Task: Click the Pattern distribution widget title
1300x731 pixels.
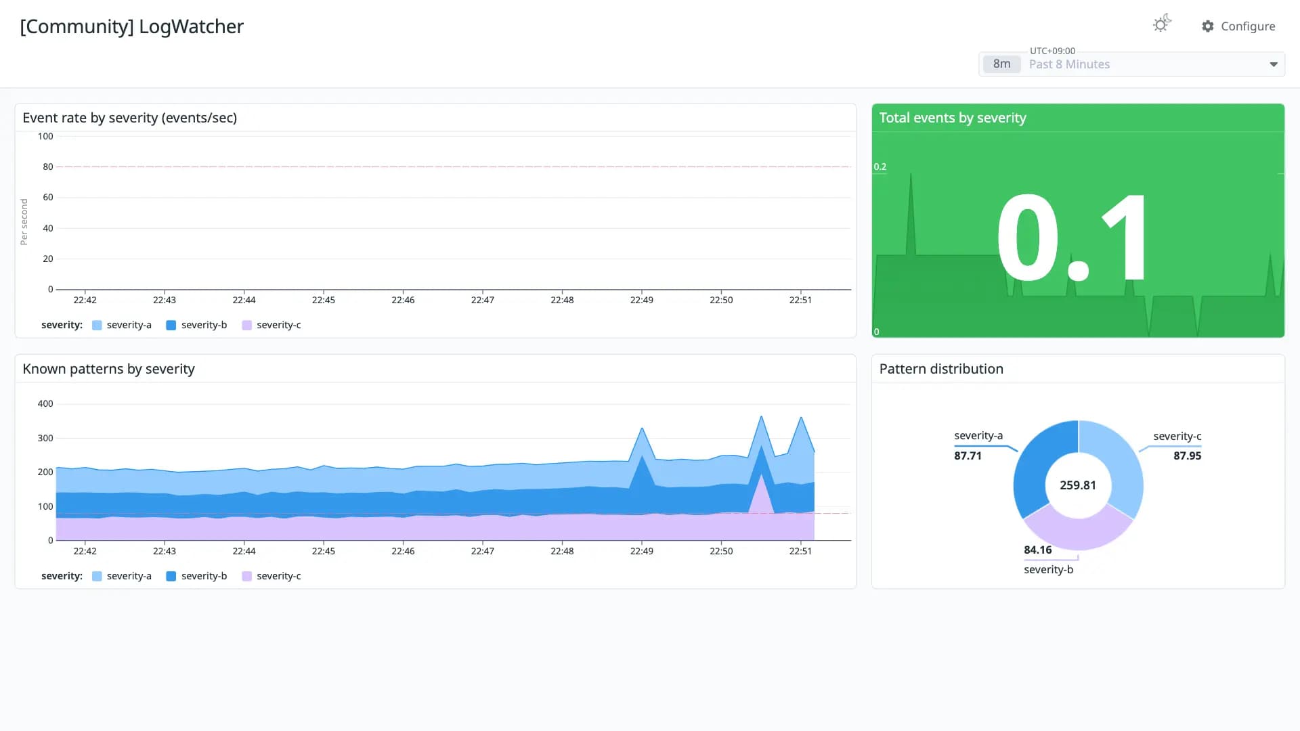Action: click(x=941, y=369)
